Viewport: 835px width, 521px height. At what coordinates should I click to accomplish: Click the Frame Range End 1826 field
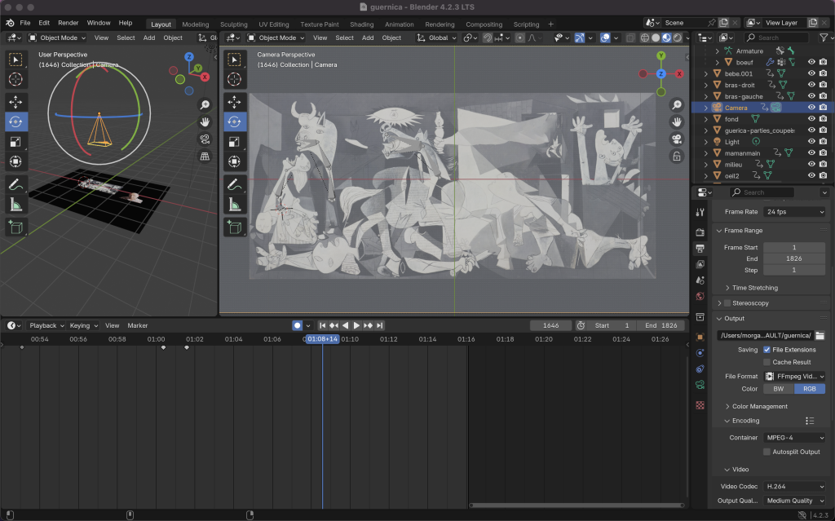(794, 259)
